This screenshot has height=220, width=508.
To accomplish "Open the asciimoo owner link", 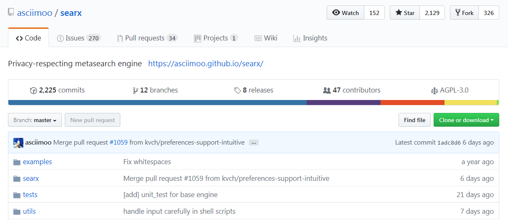I will coord(35,12).
